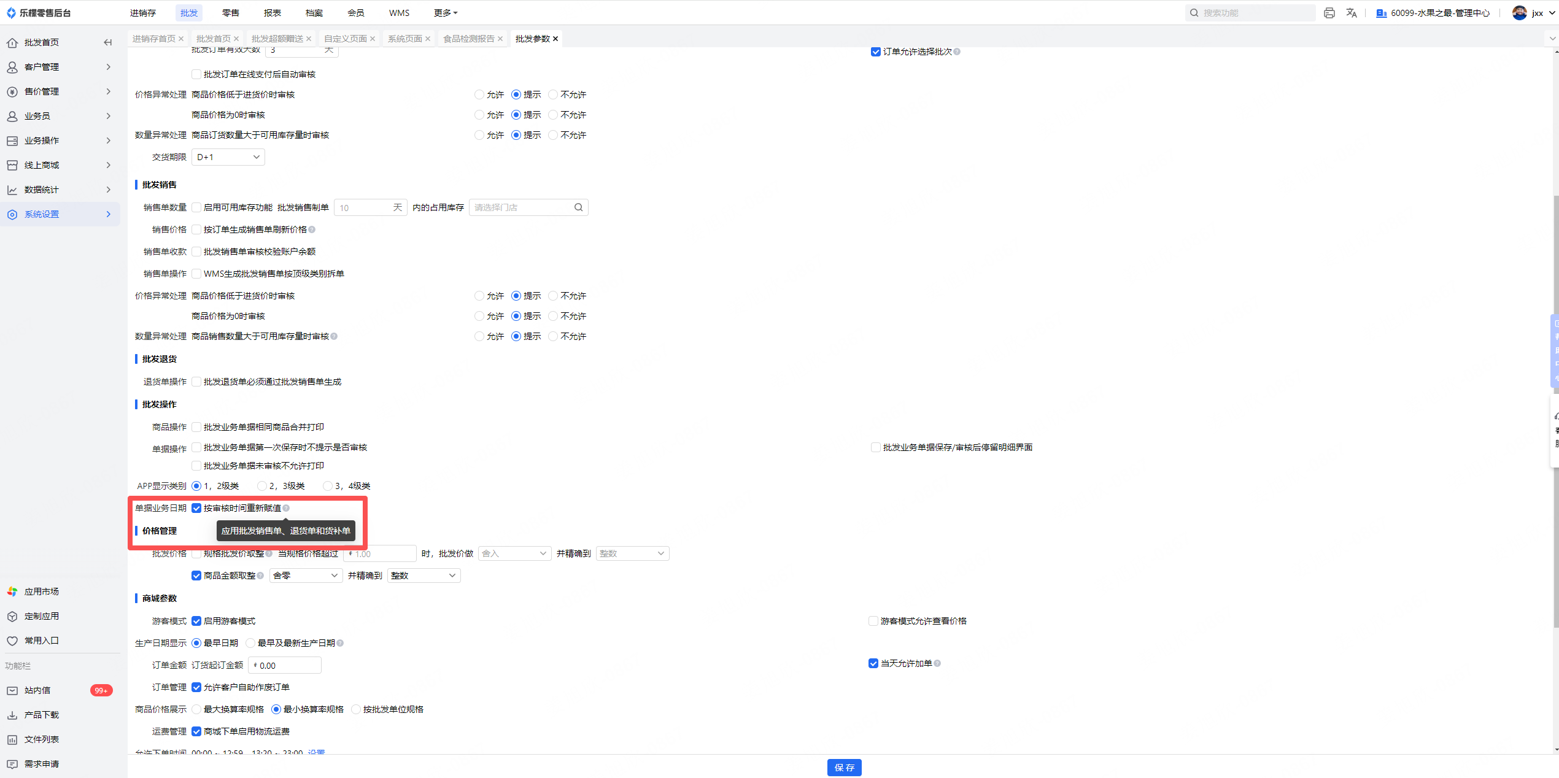Open 站内信 messages in sidebar
This screenshot has width=1559, height=778.
[37, 690]
